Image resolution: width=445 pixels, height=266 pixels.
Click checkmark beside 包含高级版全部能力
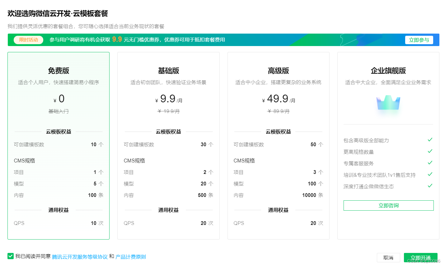430,140
